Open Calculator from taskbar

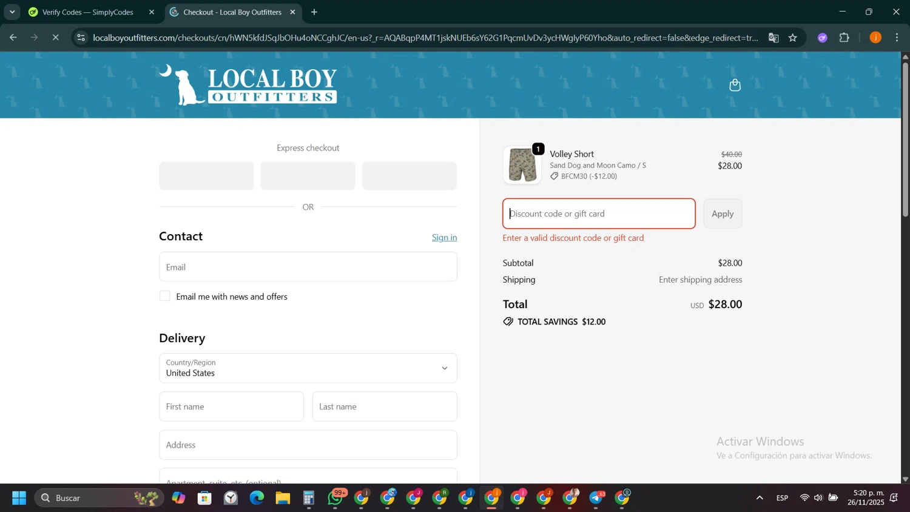pos(309,498)
